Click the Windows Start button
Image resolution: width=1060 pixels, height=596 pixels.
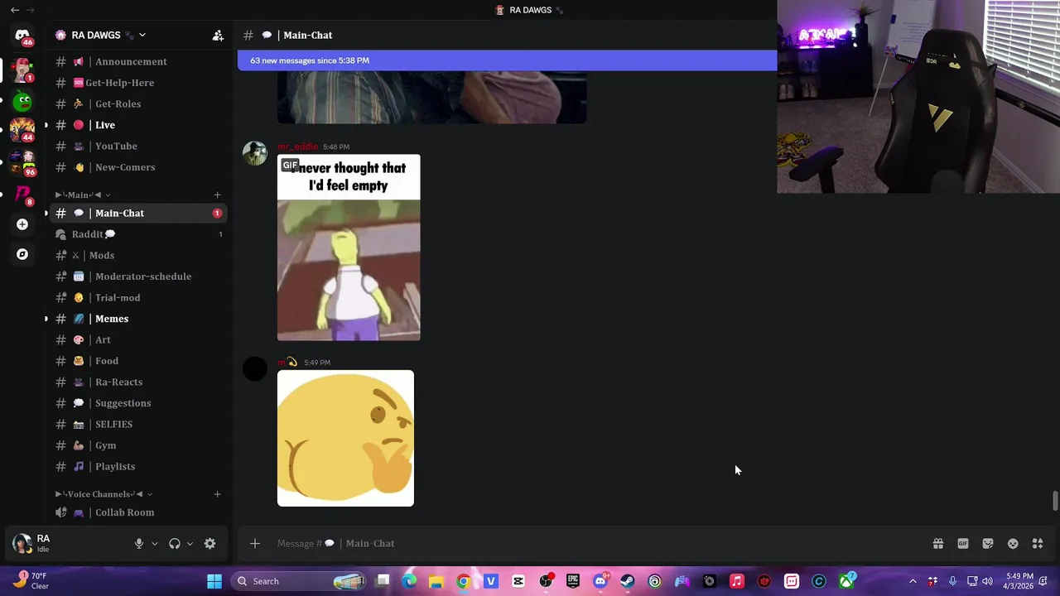(x=214, y=581)
